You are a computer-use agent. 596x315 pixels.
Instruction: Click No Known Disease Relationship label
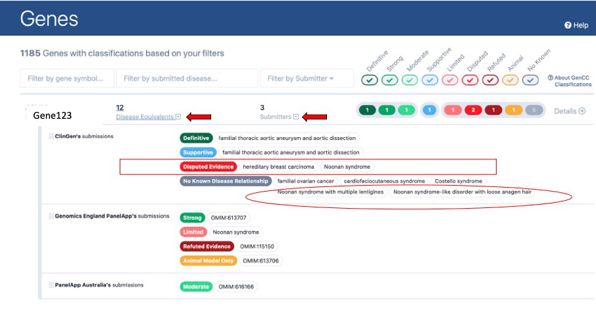(x=226, y=181)
